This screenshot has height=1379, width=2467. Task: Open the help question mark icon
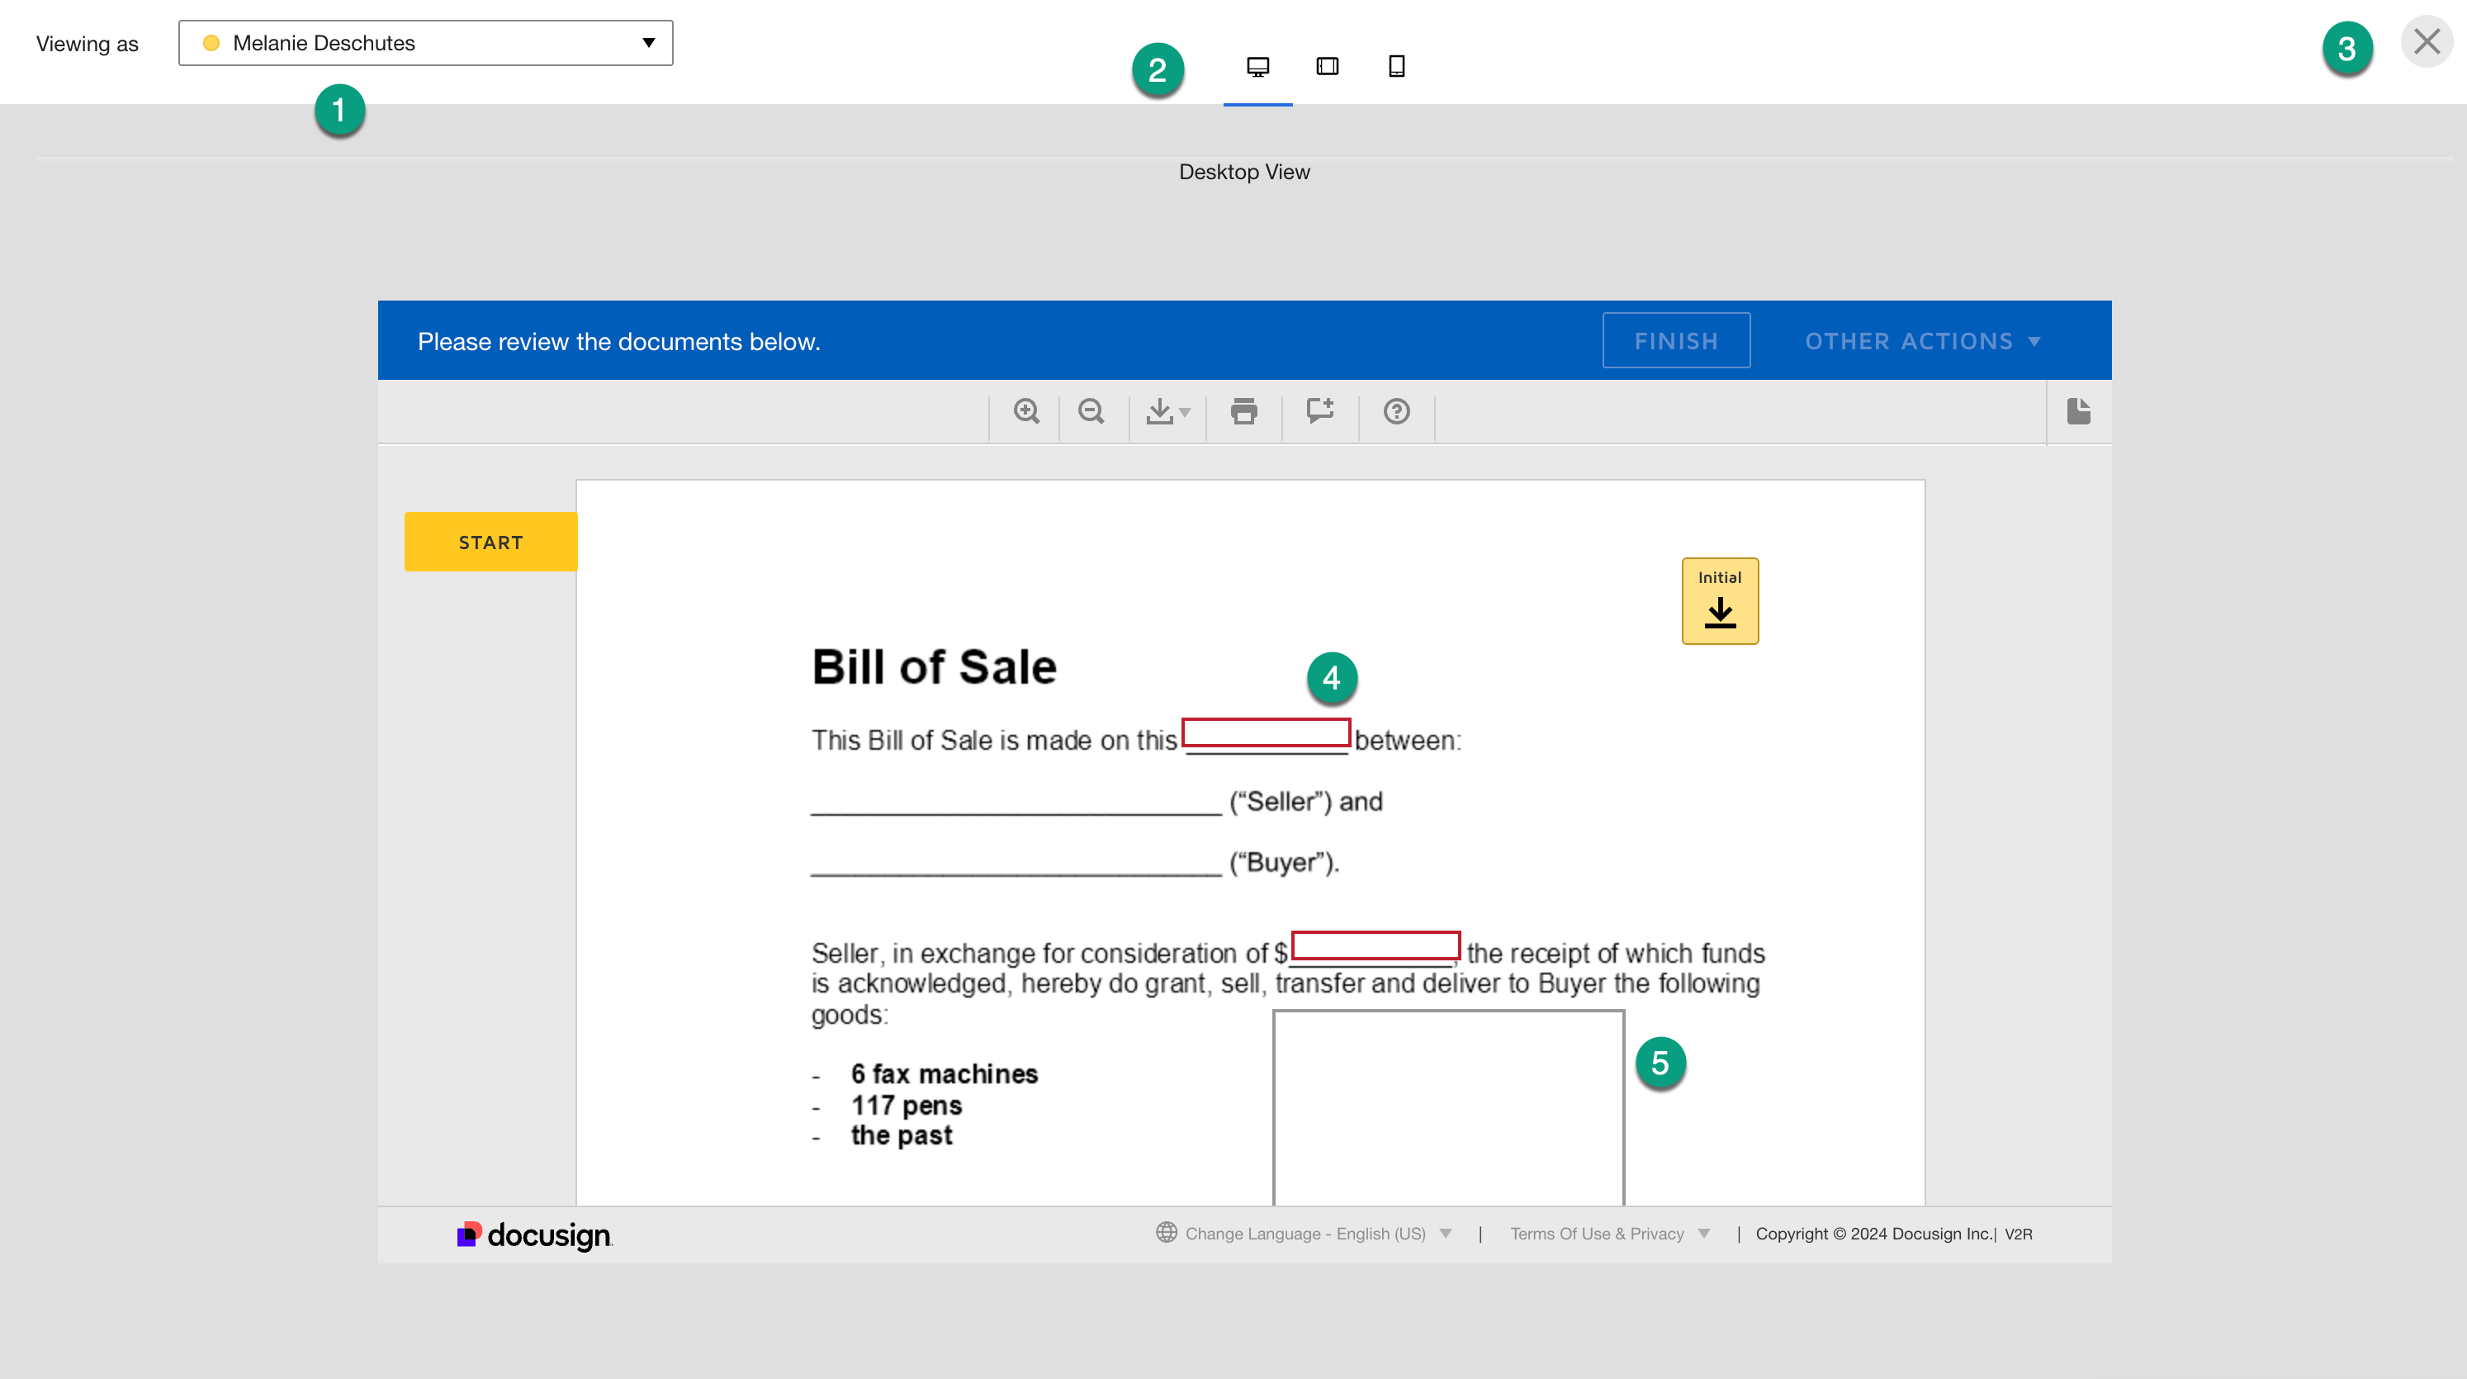click(x=1396, y=412)
